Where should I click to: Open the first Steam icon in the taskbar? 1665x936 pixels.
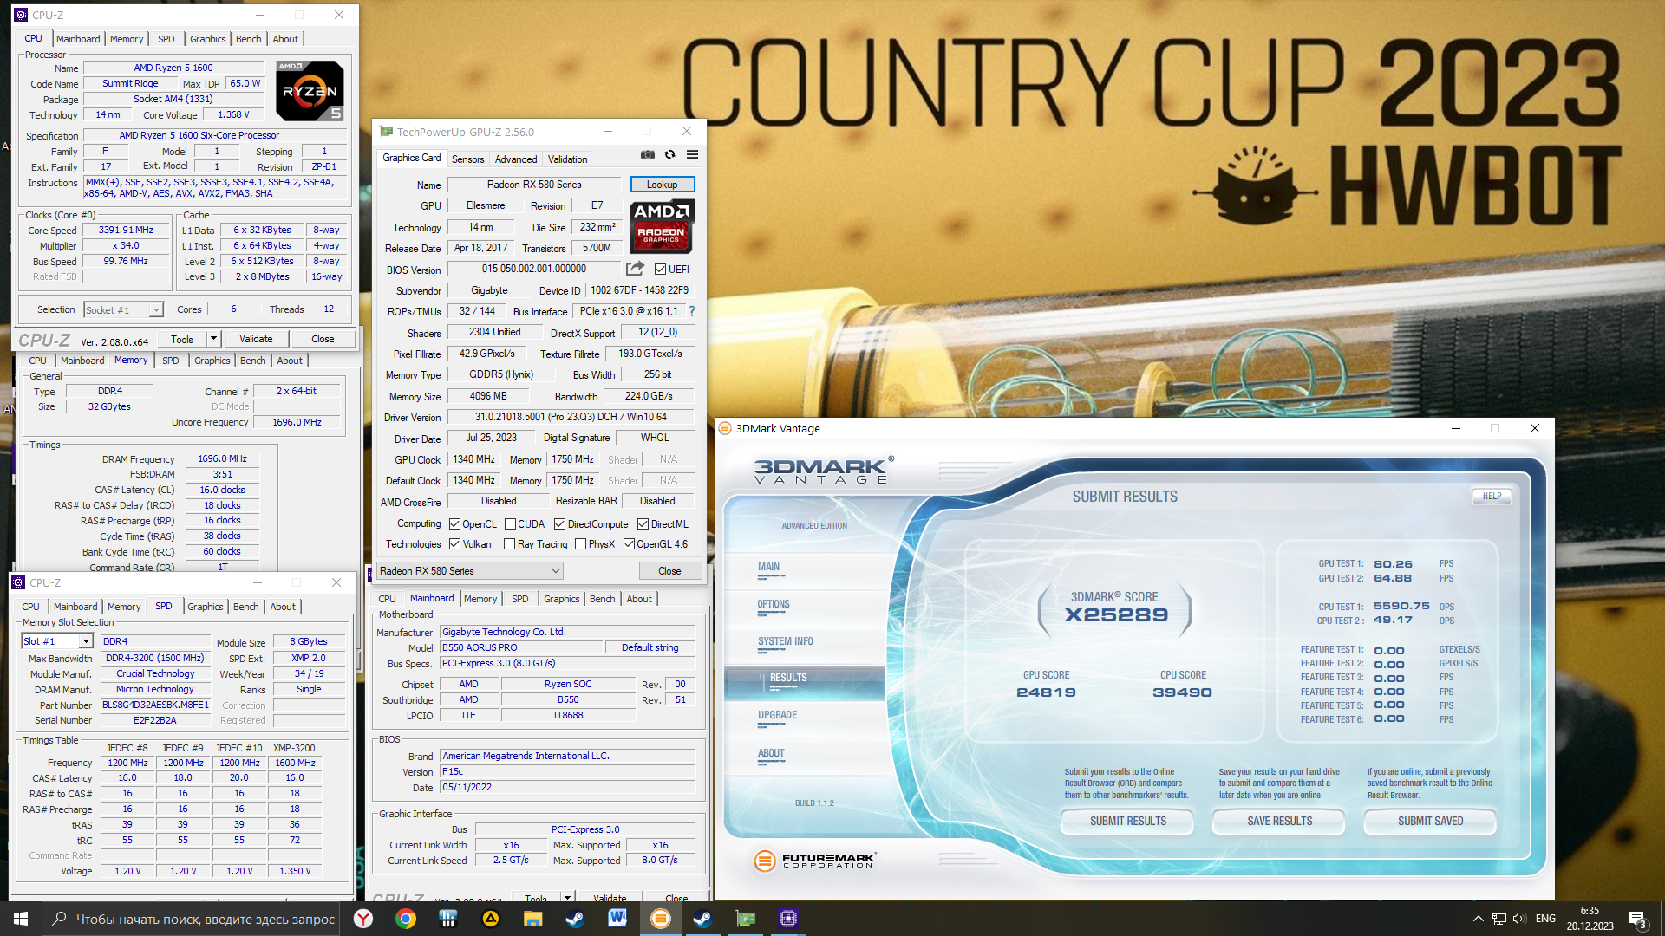(x=575, y=919)
